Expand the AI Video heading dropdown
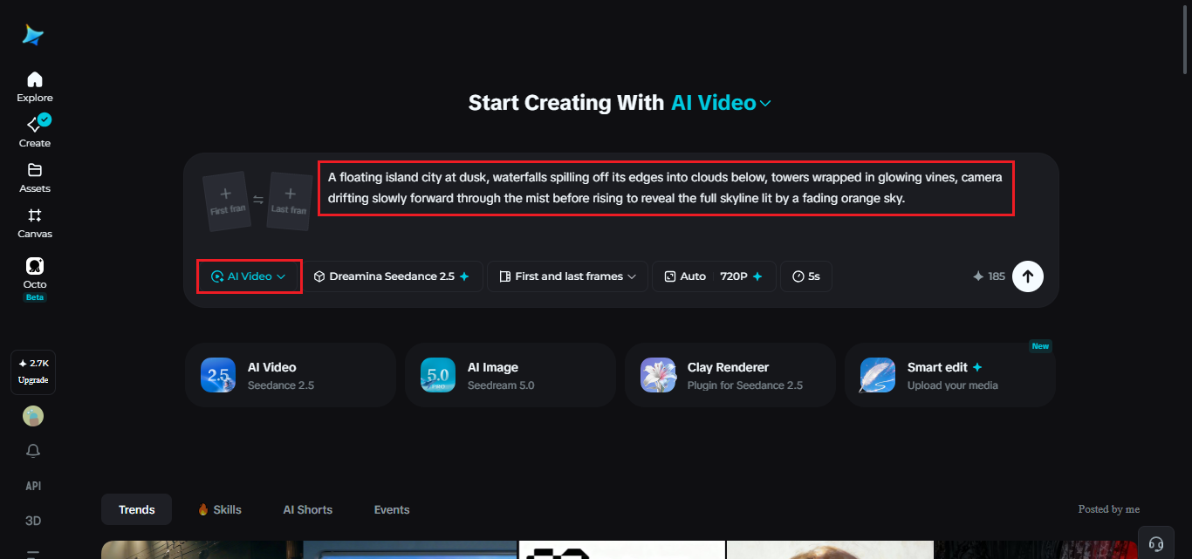This screenshot has width=1192, height=559. pyautogui.click(x=722, y=103)
